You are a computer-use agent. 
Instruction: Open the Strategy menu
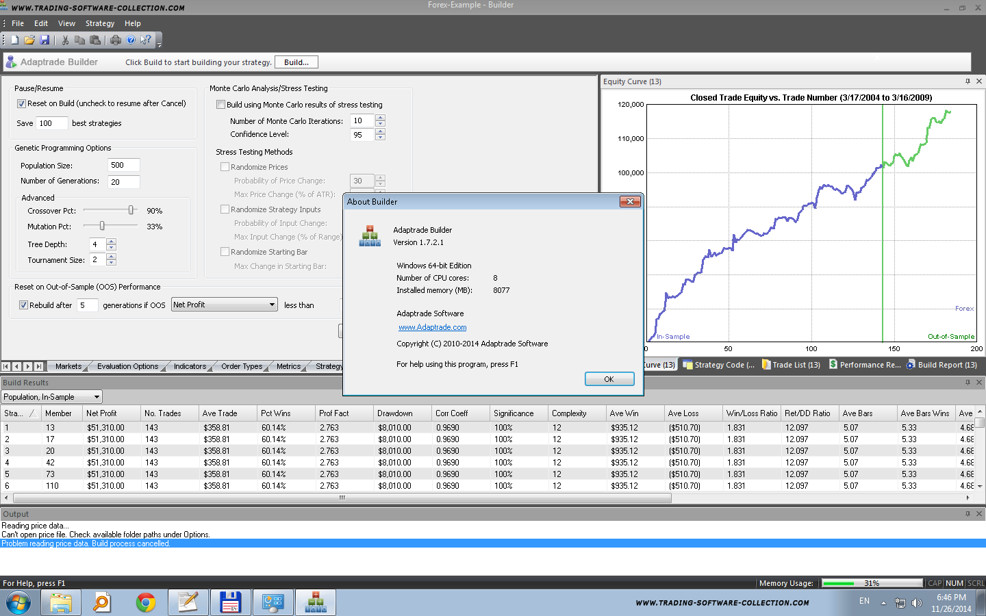(x=99, y=23)
